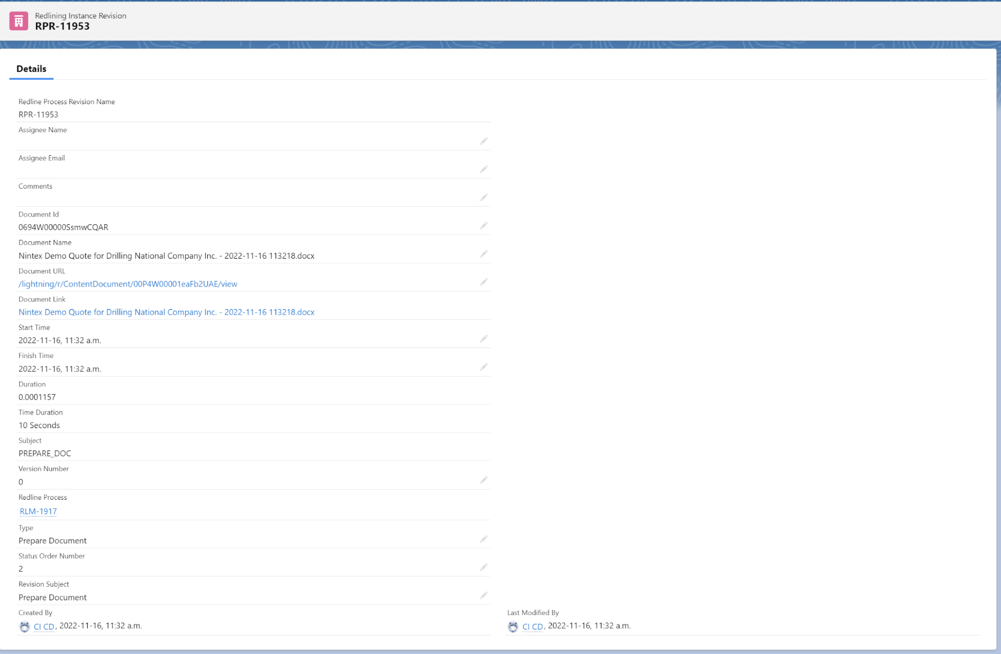Click CI CD under Last Modified By
This screenshot has height=654, width=1001.
[x=532, y=626]
